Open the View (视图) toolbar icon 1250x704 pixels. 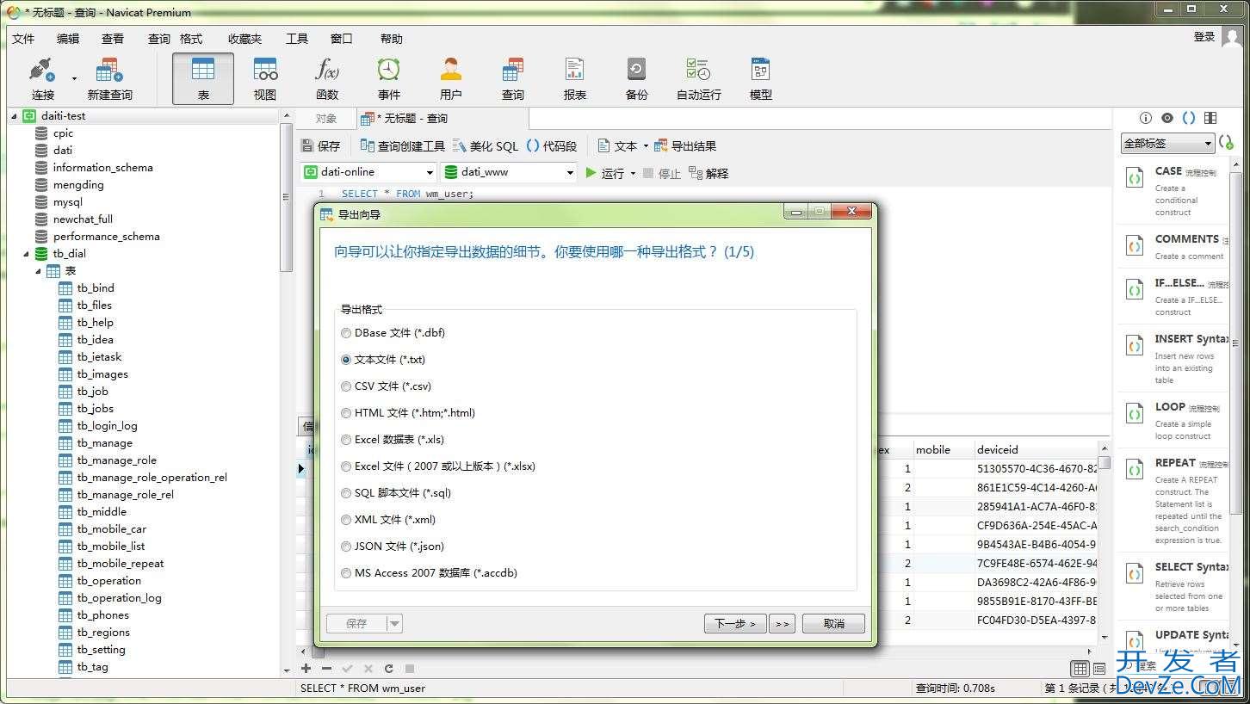pyautogui.click(x=265, y=79)
